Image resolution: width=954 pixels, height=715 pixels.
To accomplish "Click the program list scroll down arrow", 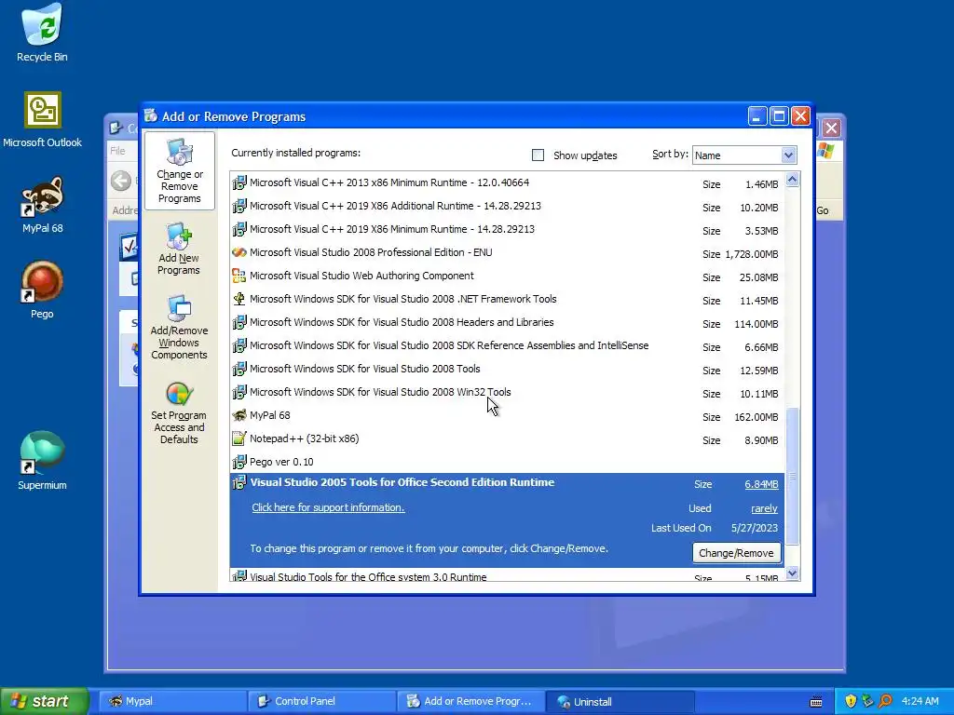I will tap(792, 573).
